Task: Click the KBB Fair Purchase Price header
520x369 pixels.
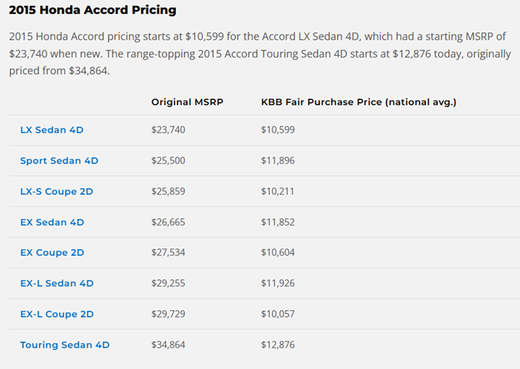Action: click(358, 102)
